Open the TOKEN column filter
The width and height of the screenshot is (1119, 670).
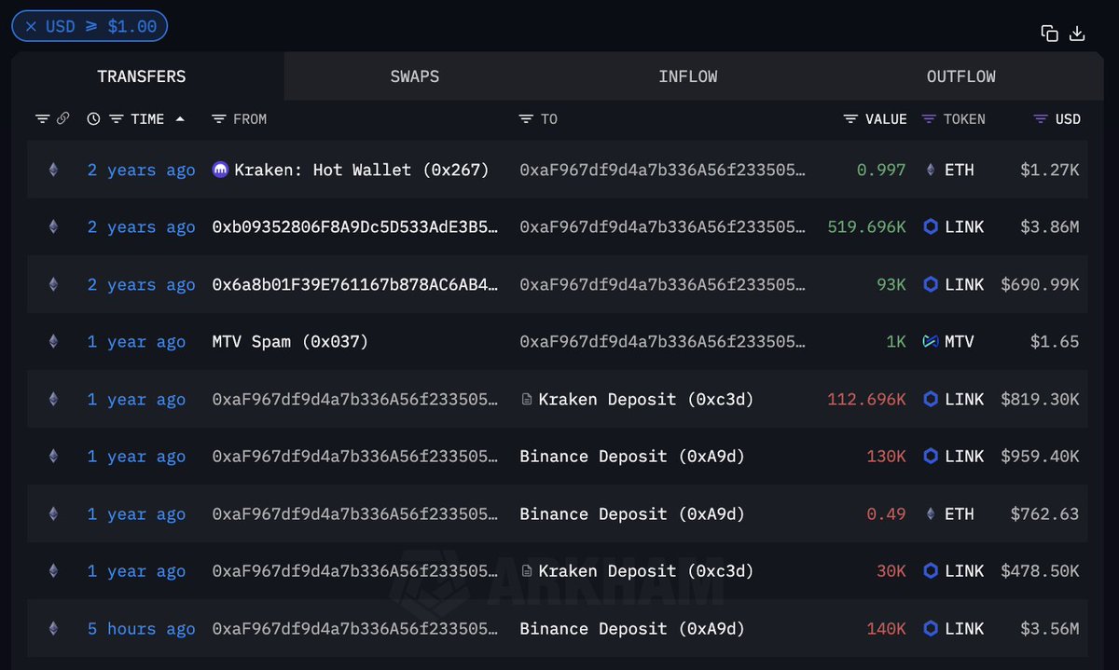pyautogui.click(x=929, y=119)
